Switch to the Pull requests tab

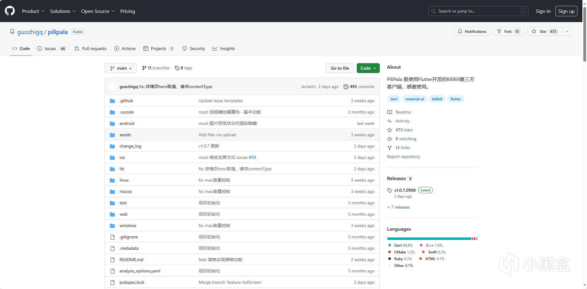click(90, 48)
